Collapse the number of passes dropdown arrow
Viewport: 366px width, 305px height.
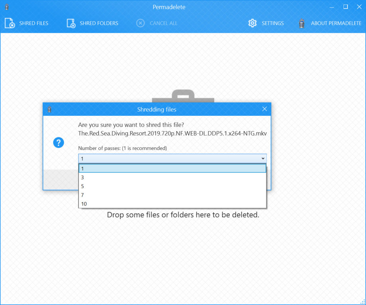(263, 158)
